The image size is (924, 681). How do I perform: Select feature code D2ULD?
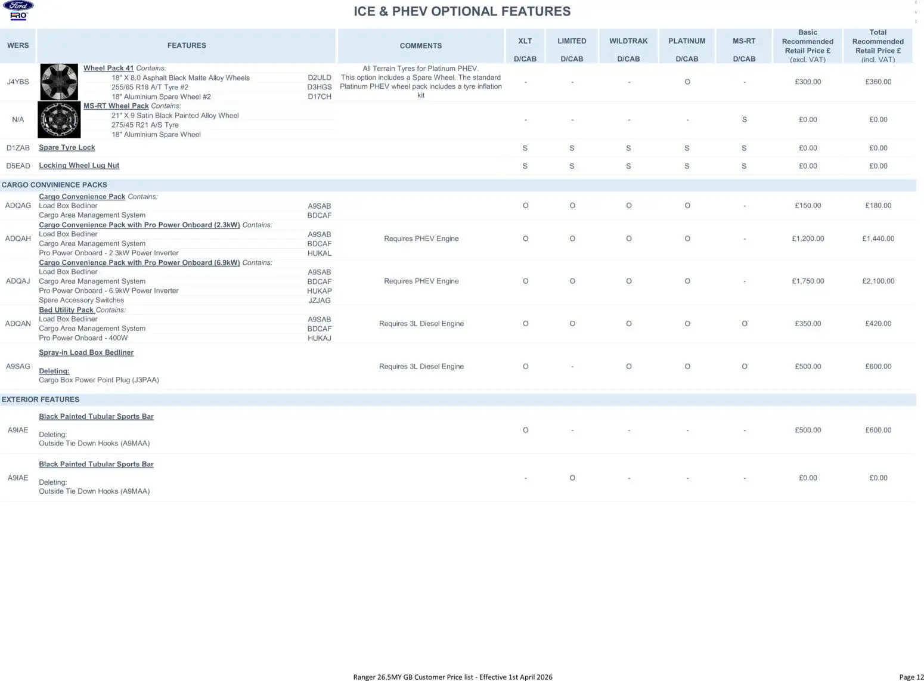coord(320,78)
